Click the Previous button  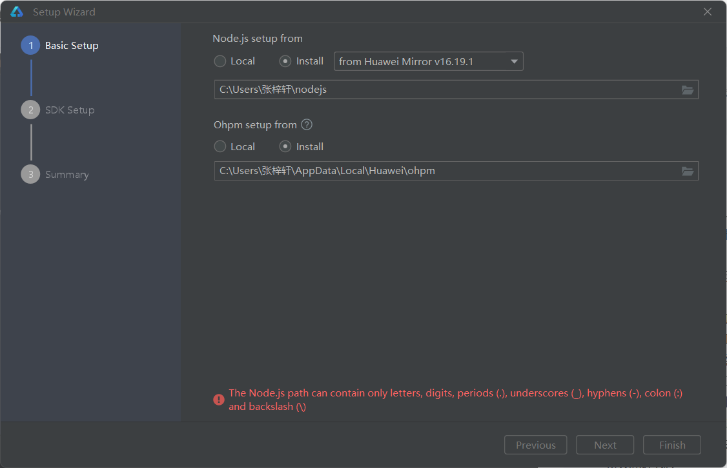535,445
